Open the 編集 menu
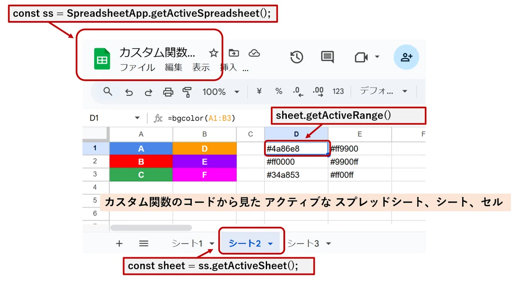The height and width of the screenshot is (286, 516). tap(174, 67)
